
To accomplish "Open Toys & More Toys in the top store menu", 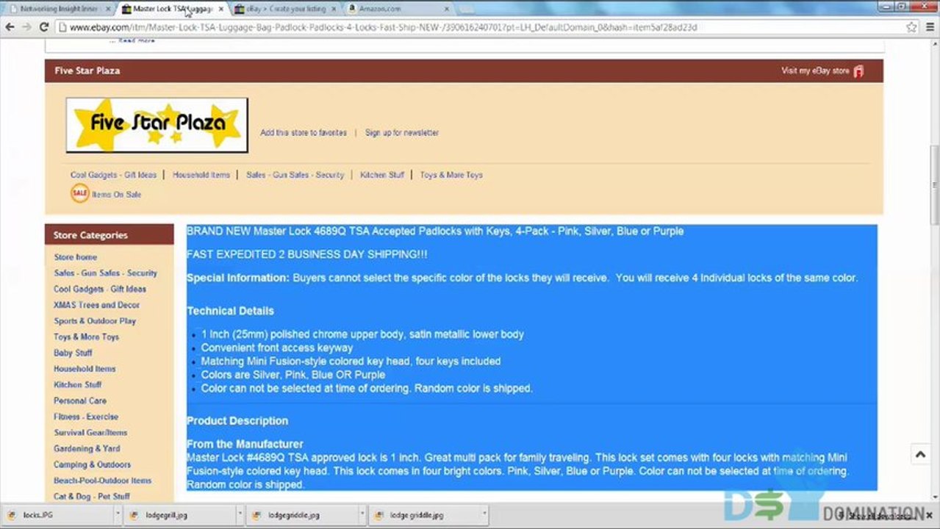I will point(451,175).
